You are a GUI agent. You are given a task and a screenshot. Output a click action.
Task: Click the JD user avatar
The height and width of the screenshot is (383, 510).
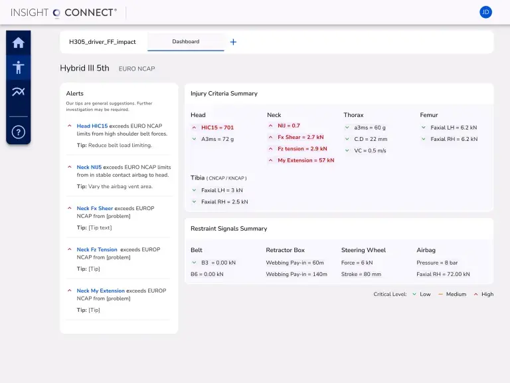coord(485,12)
